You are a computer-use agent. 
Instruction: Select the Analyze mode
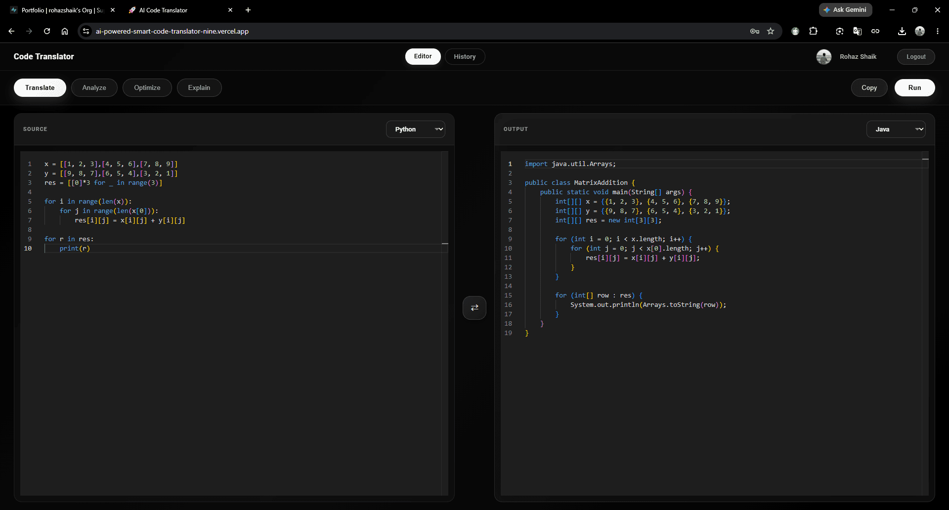coord(94,87)
